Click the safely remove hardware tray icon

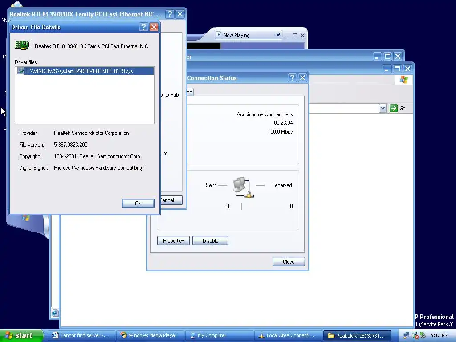coord(423,335)
